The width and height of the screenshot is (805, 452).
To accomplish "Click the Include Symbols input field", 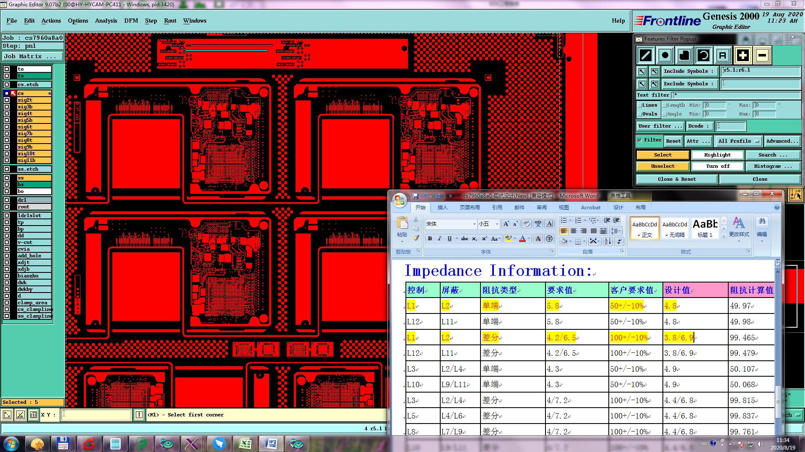I will pyautogui.click(x=761, y=71).
